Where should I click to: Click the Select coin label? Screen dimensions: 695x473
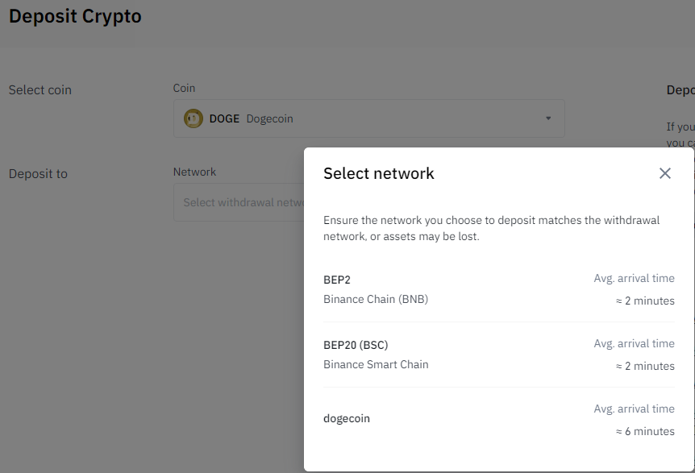[40, 90]
